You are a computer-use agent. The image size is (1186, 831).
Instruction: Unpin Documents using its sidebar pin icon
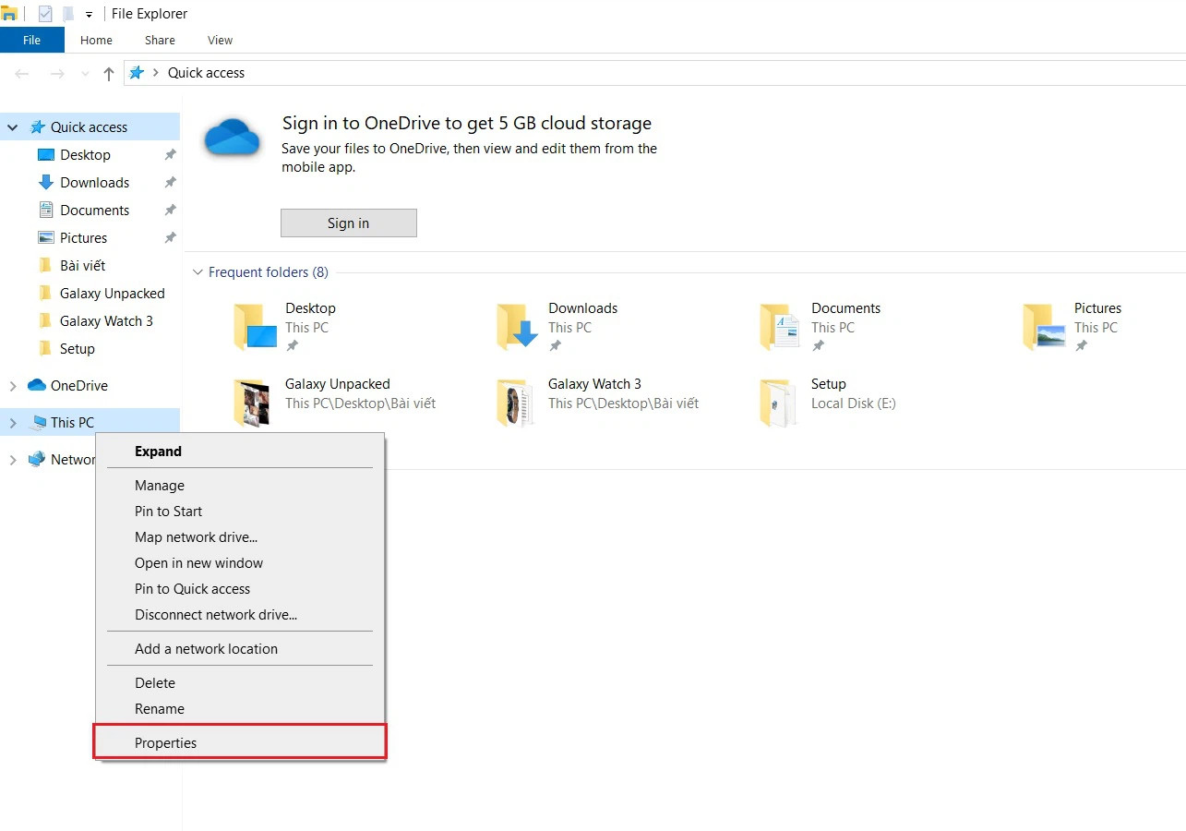pos(170,211)
